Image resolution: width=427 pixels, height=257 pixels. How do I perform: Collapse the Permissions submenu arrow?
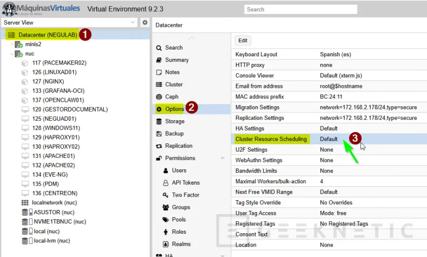pos(223,158)
